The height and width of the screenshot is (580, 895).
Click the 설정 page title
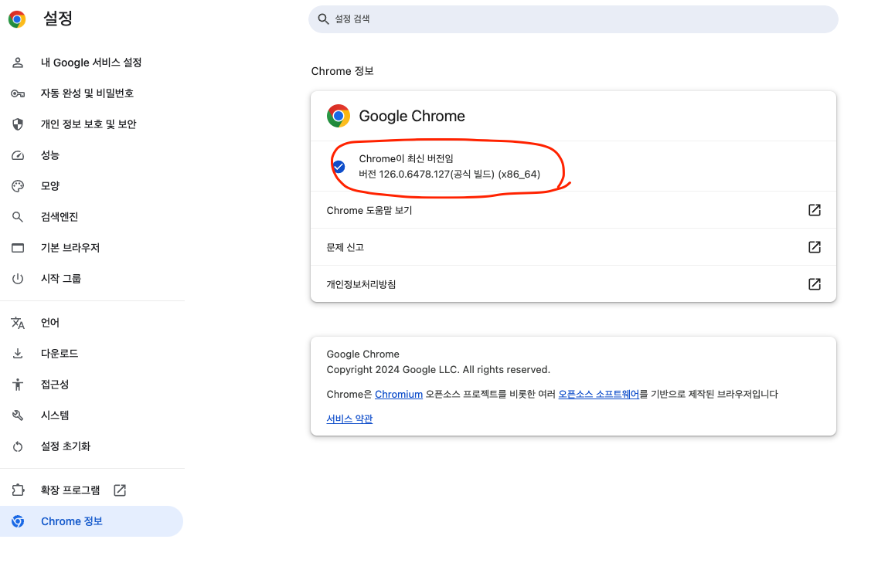58,19
